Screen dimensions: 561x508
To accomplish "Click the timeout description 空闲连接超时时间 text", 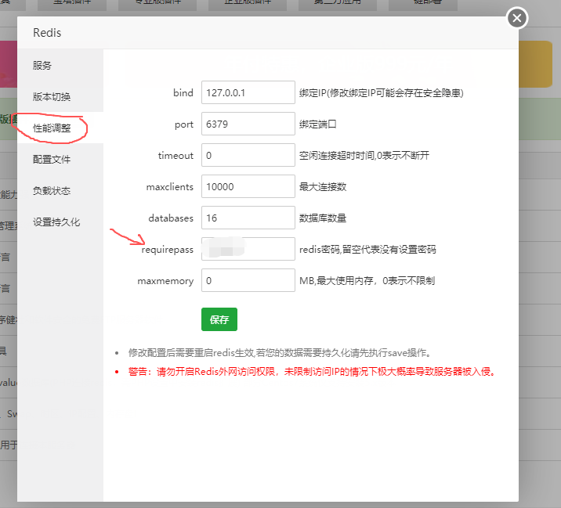I will click(364, 156).
